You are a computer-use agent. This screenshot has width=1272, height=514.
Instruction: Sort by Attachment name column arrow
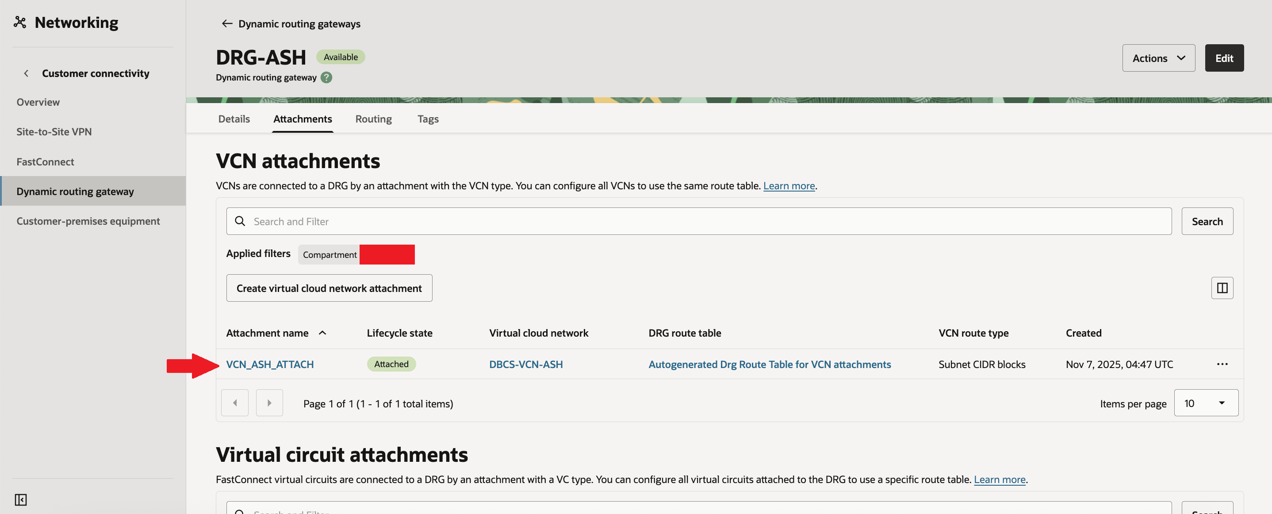pos(322,333)
